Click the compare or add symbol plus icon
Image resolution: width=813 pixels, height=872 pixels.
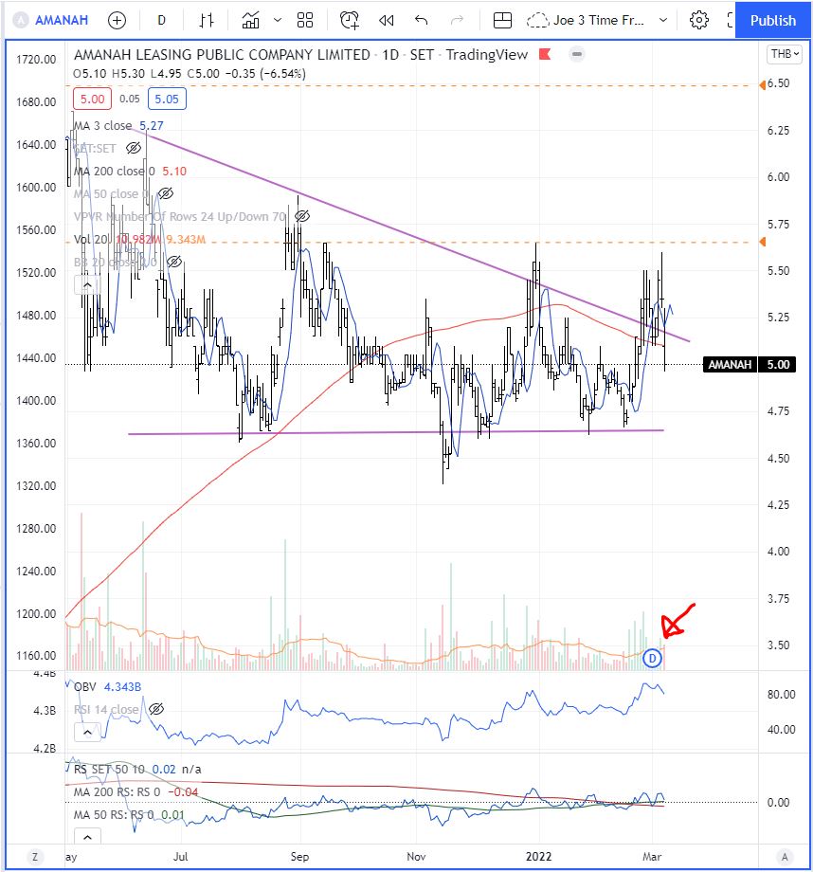click(117, 21)
